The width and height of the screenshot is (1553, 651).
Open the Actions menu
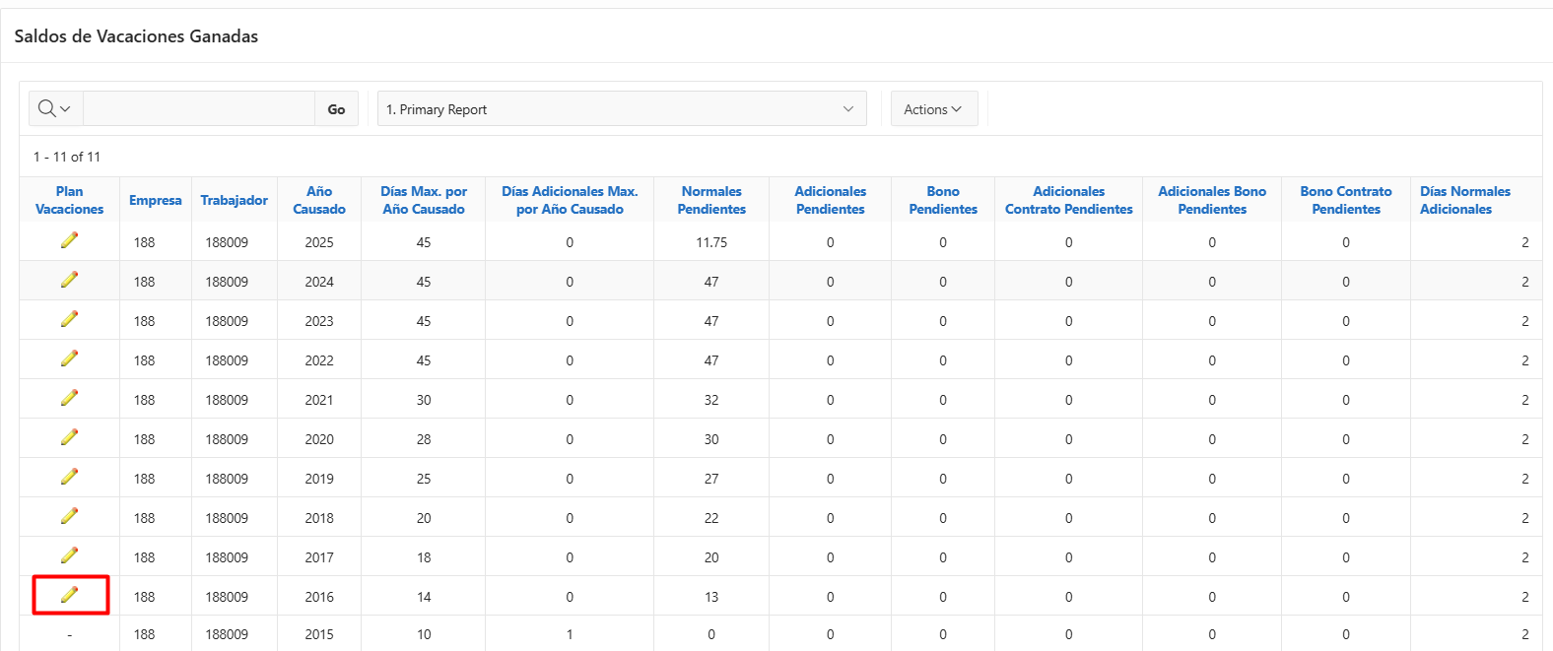(x=932, y=109)
